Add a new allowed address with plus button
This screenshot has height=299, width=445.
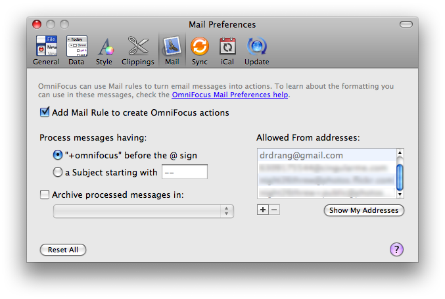(263, 210)
